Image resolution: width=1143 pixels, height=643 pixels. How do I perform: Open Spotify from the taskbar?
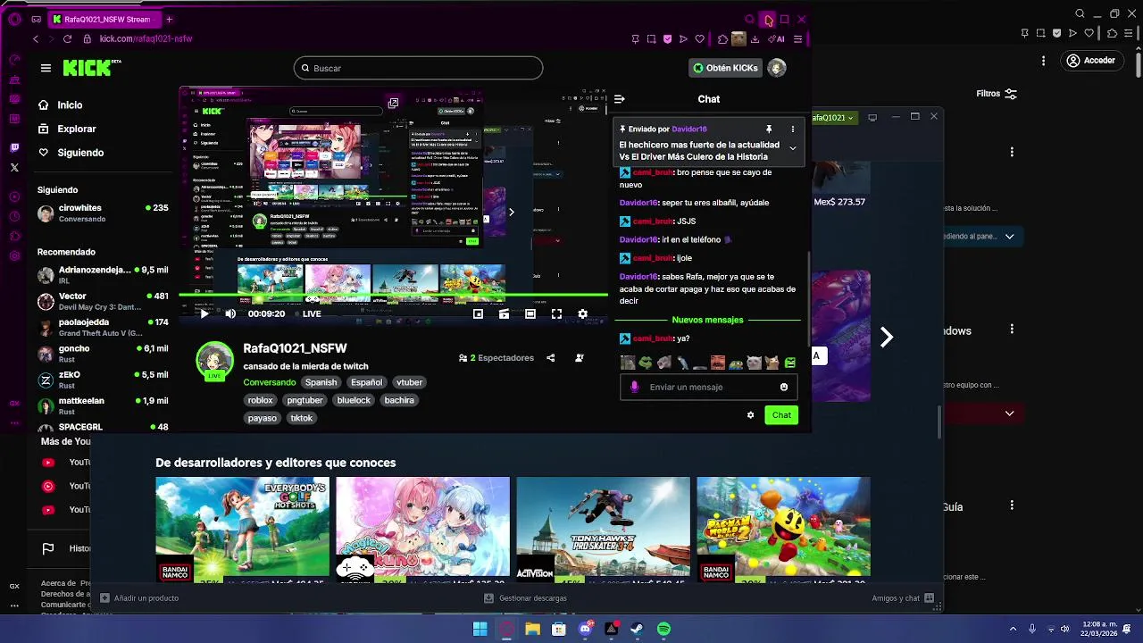663,630
